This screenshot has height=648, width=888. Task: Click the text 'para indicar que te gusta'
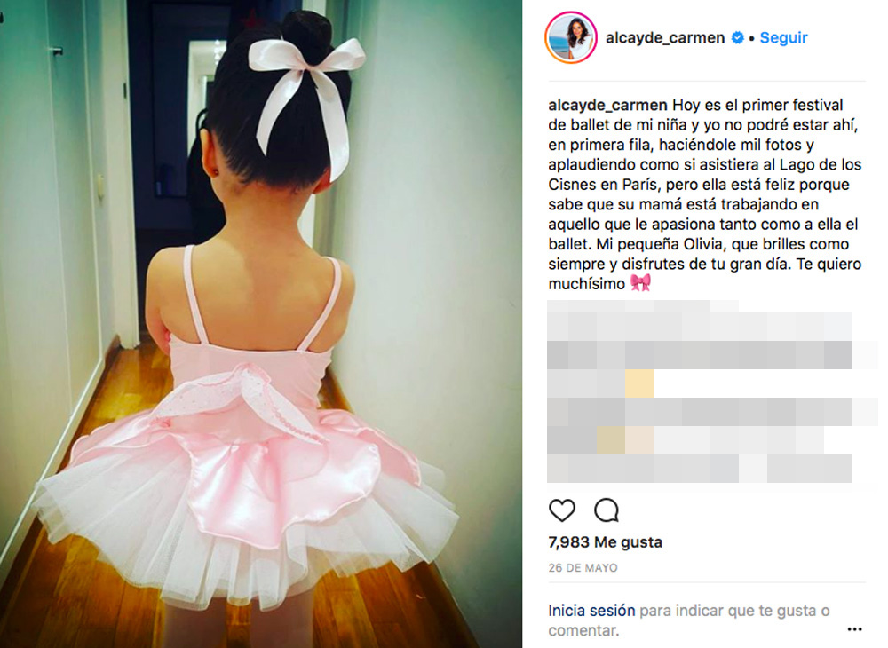coord(734,611)
